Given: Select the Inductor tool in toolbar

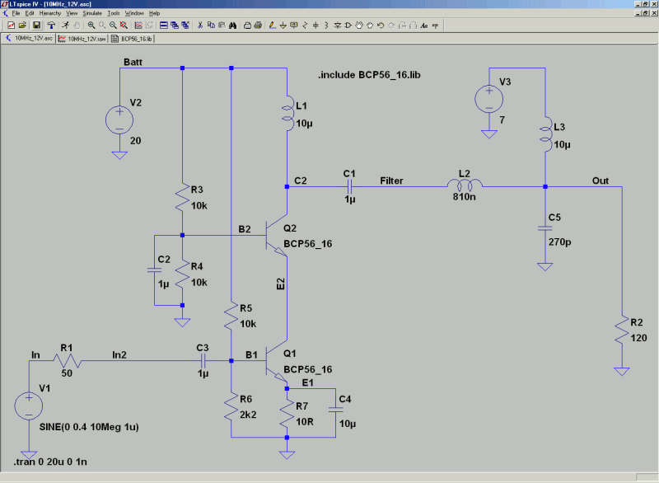Looking at the screenshot, I should coord(326,26).
